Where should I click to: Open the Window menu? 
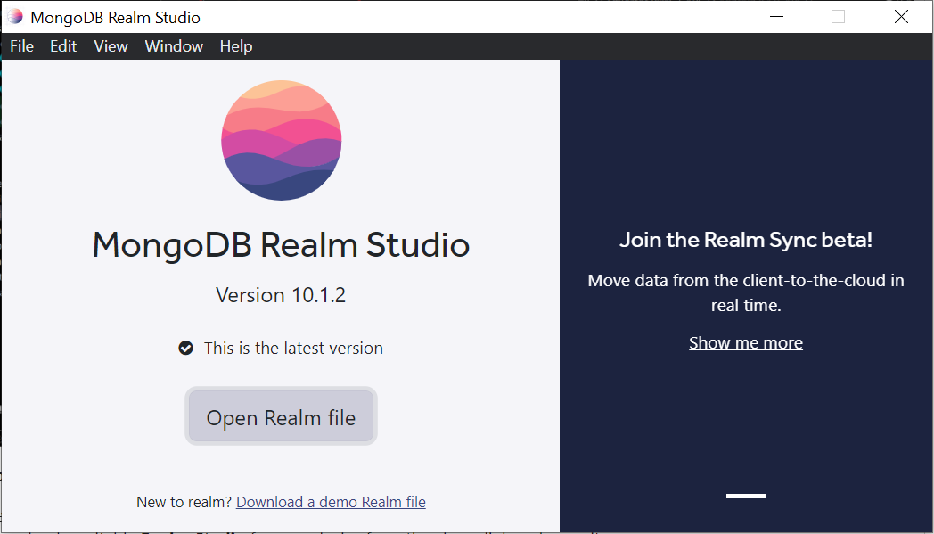(x=174, y=46)
